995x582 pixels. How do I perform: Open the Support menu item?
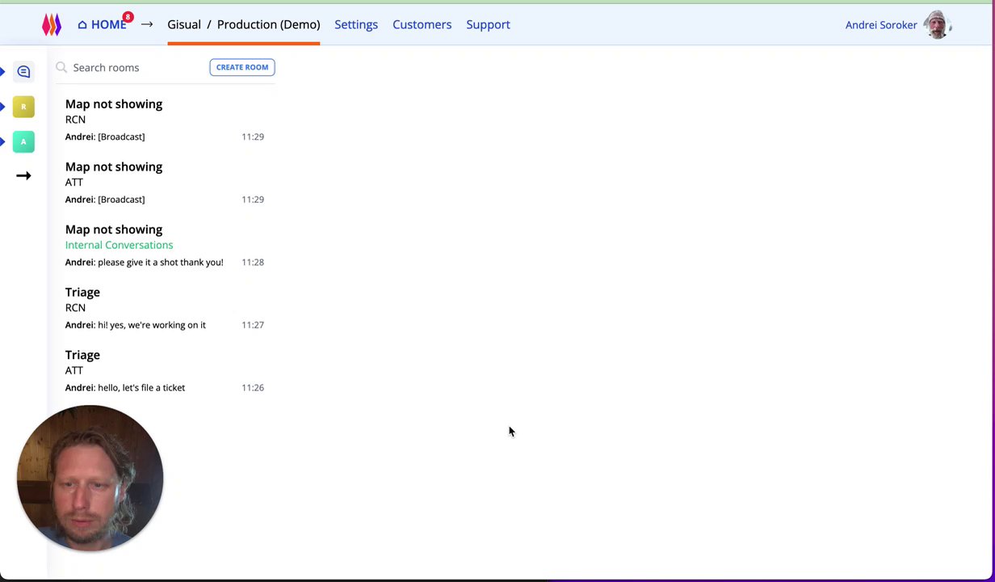point(488,24)
